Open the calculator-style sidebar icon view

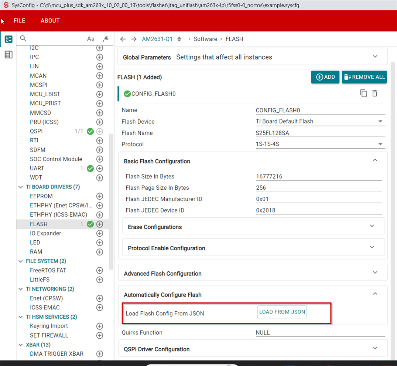coord(8,54)
